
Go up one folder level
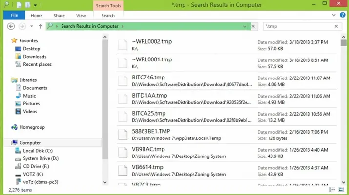tap(41, 26)
